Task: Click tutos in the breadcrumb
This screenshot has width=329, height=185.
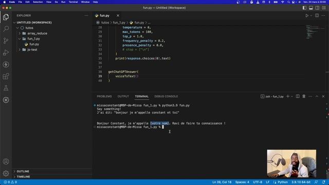Action: [x=105, y=23]
